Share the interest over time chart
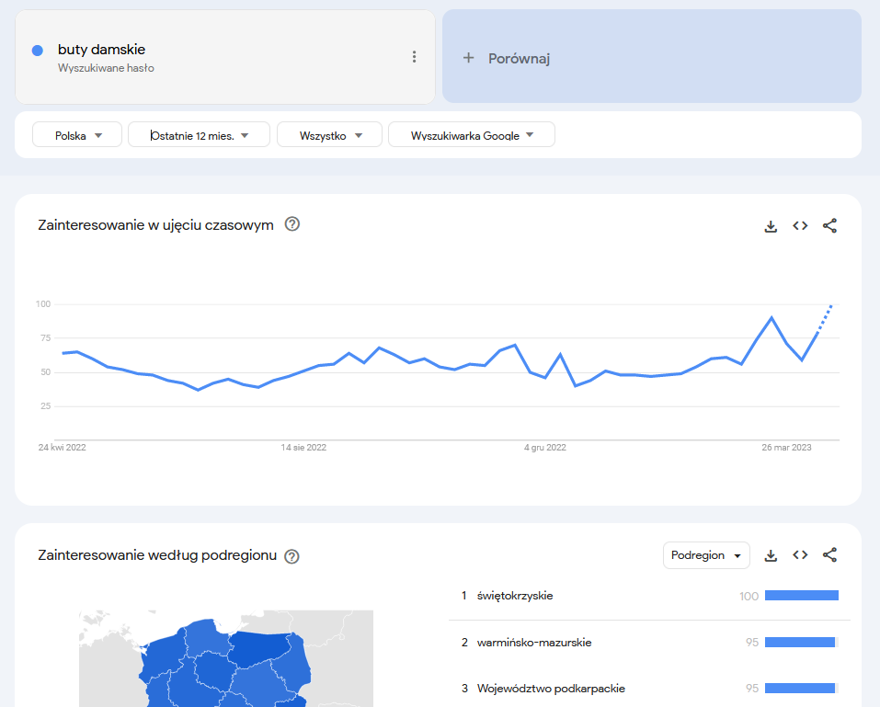This screenshot has height=707, width=880. pos(829,225)
